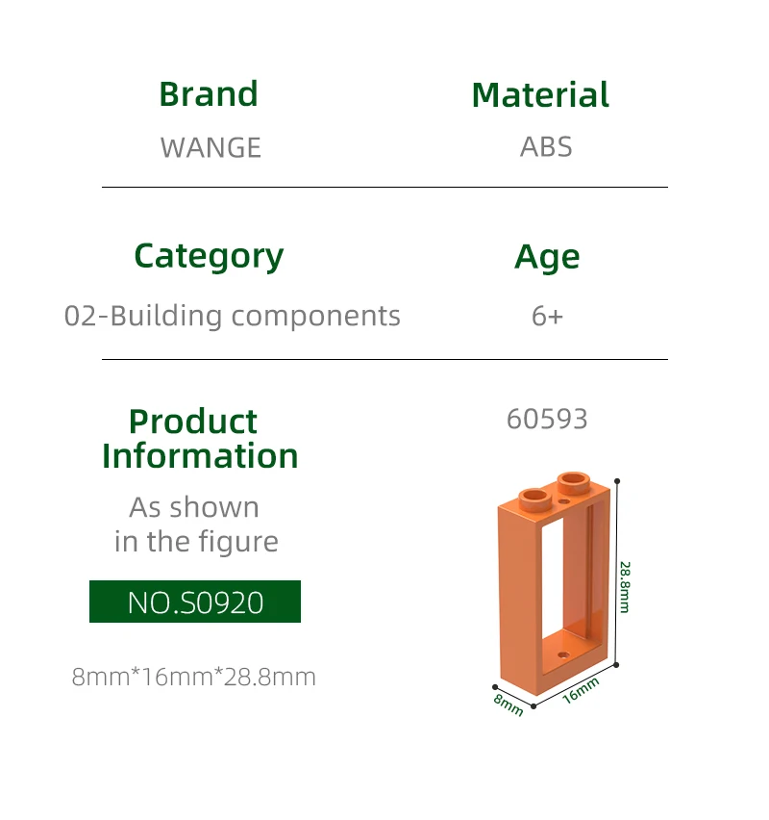Viewport: 769px width, 820px height.
Task: Select the ABS material value
Action: [x=546, y=146]
